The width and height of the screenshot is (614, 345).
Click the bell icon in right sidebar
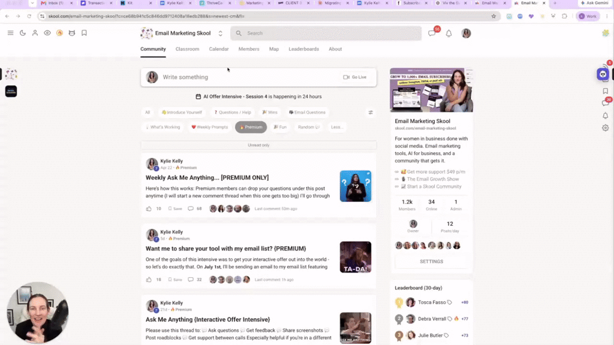[606, 116]
